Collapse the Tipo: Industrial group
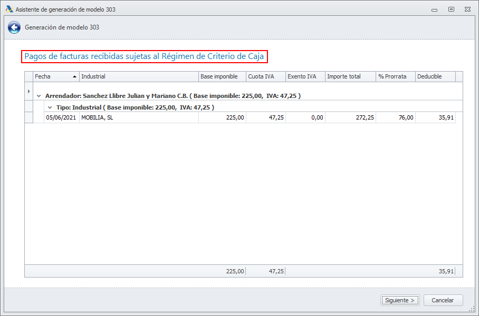The width and height of the screenshot is (479, 316). tap(50, 107)
